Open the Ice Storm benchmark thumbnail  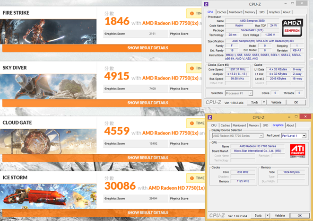pyautogui.click(x=48, y=196)
